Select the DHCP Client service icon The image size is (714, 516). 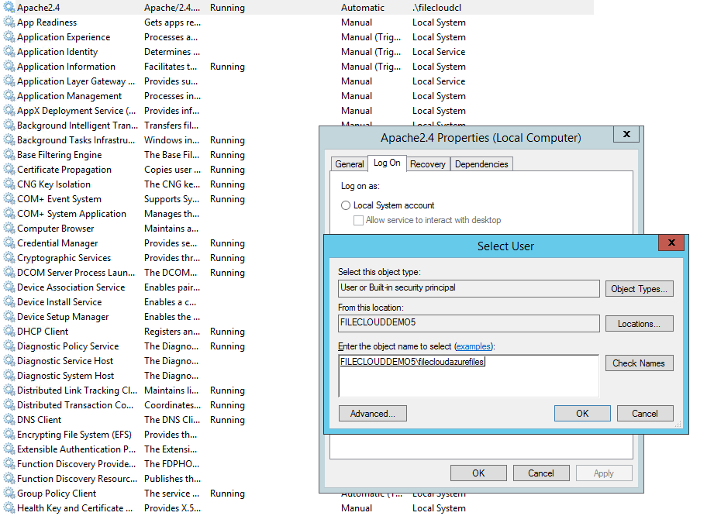(9, 332)
